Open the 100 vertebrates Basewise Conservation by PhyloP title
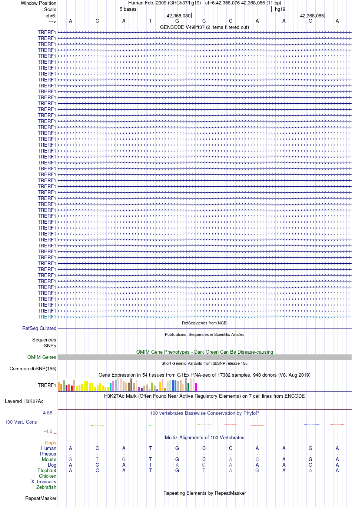 click(x=205, y=413)
